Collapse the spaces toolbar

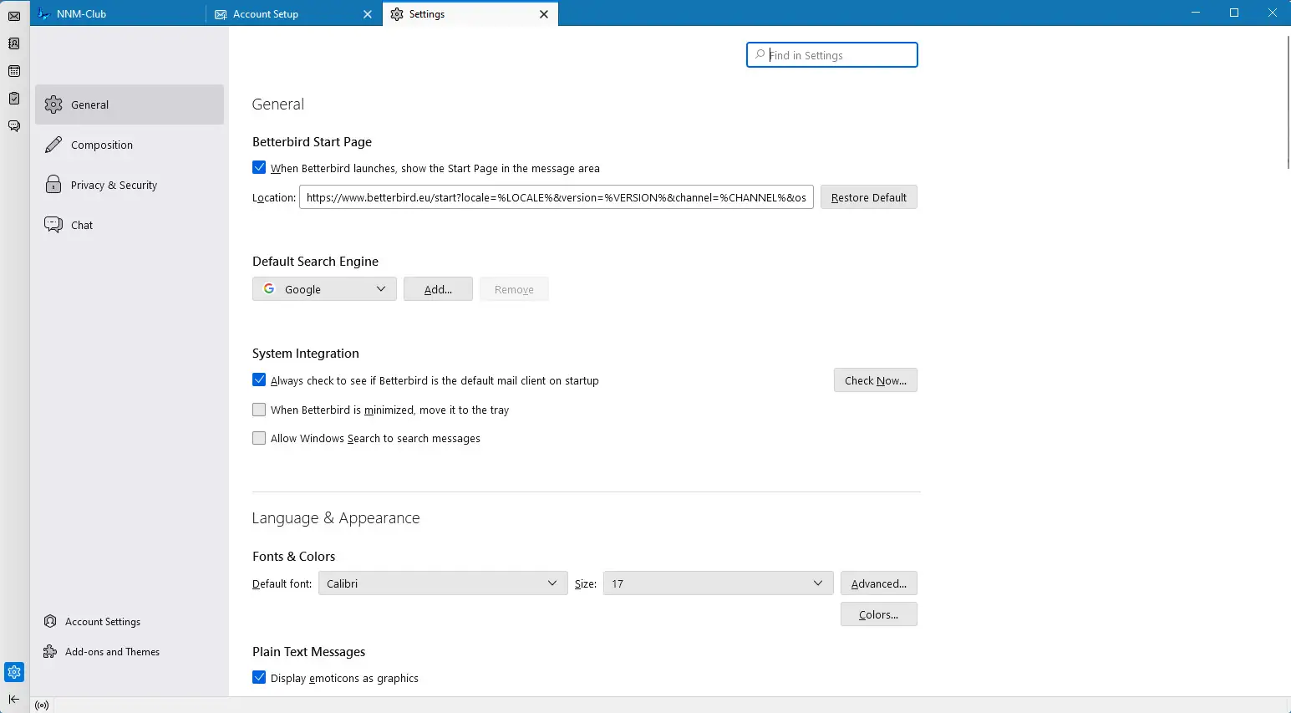(14, 700)
